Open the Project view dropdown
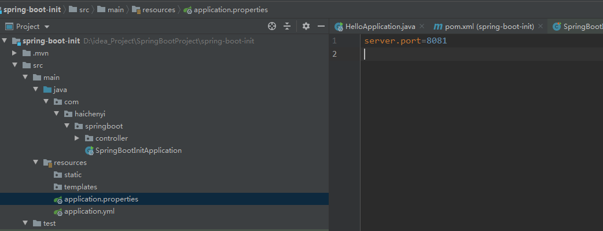The image size is (603, 231). (47, 27)
